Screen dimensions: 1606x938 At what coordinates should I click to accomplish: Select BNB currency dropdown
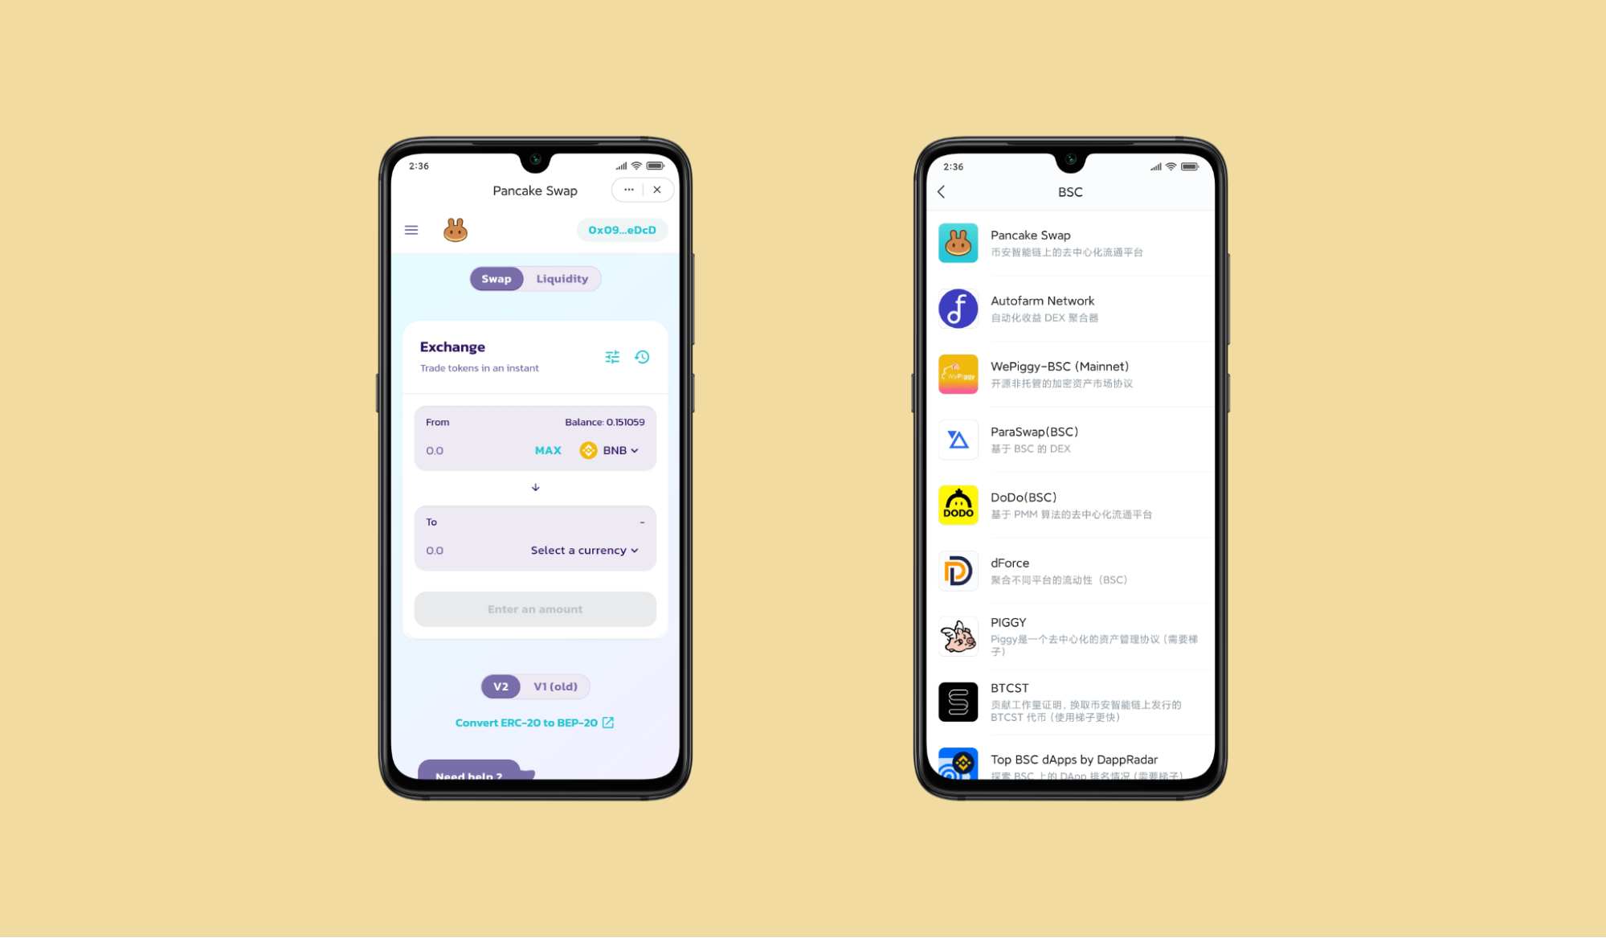pyautogui.click(x=611, y=450)
